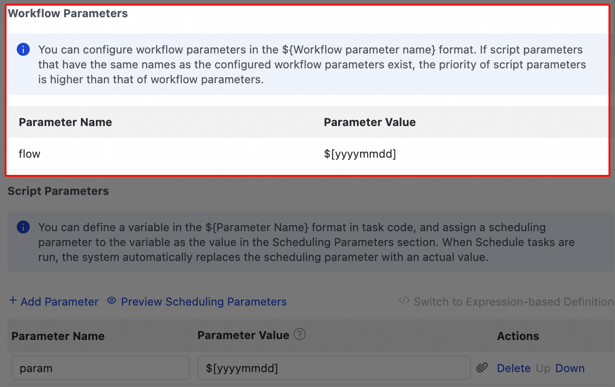
Task: Click the code icon for Expression-based Definition
Action: coord(404,301)
